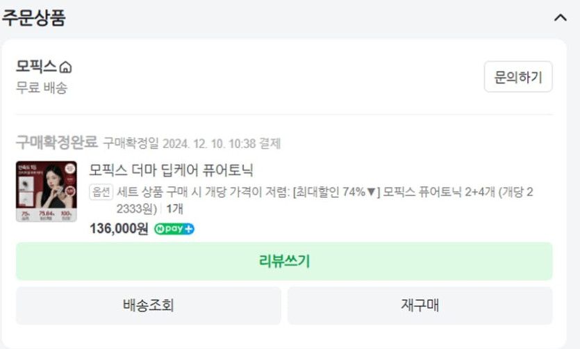Click the blue plus icon on Npay badge
Screen dimensions: 580x349
click(189, 229)
